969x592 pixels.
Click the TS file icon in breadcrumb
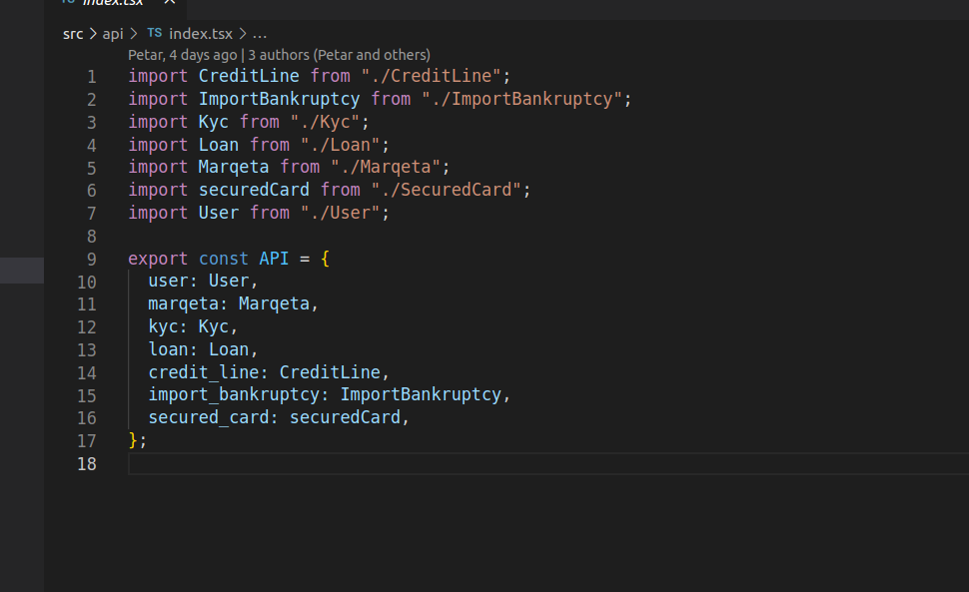click(x=155, y=33)
